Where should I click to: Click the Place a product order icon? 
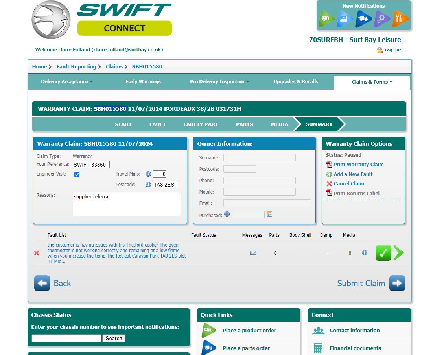click(209, 330)
